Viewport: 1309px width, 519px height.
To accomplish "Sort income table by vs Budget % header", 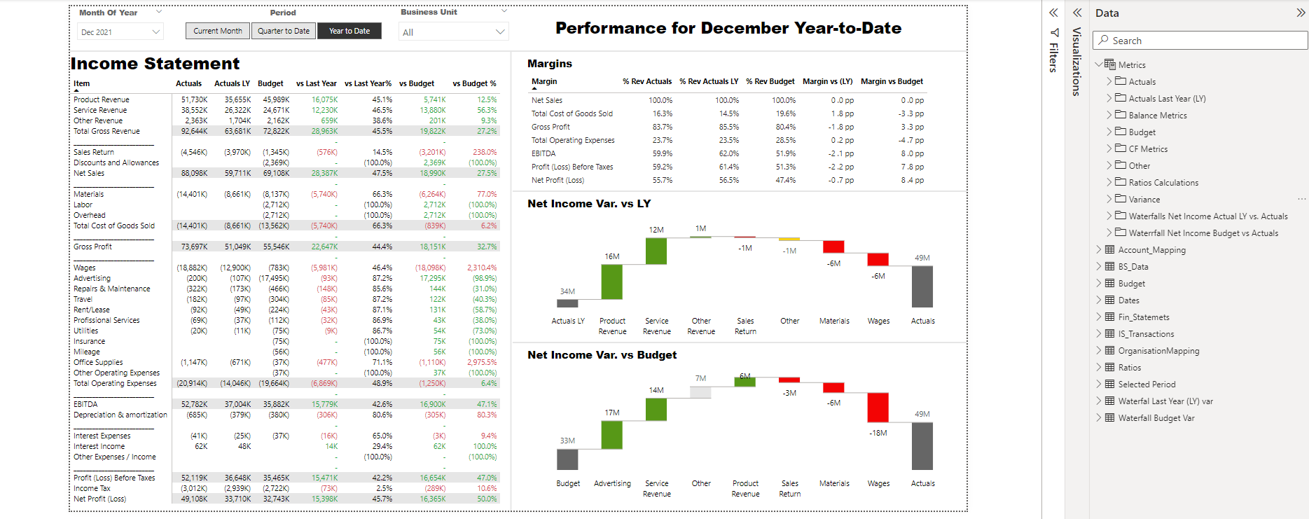I will 474,83.
